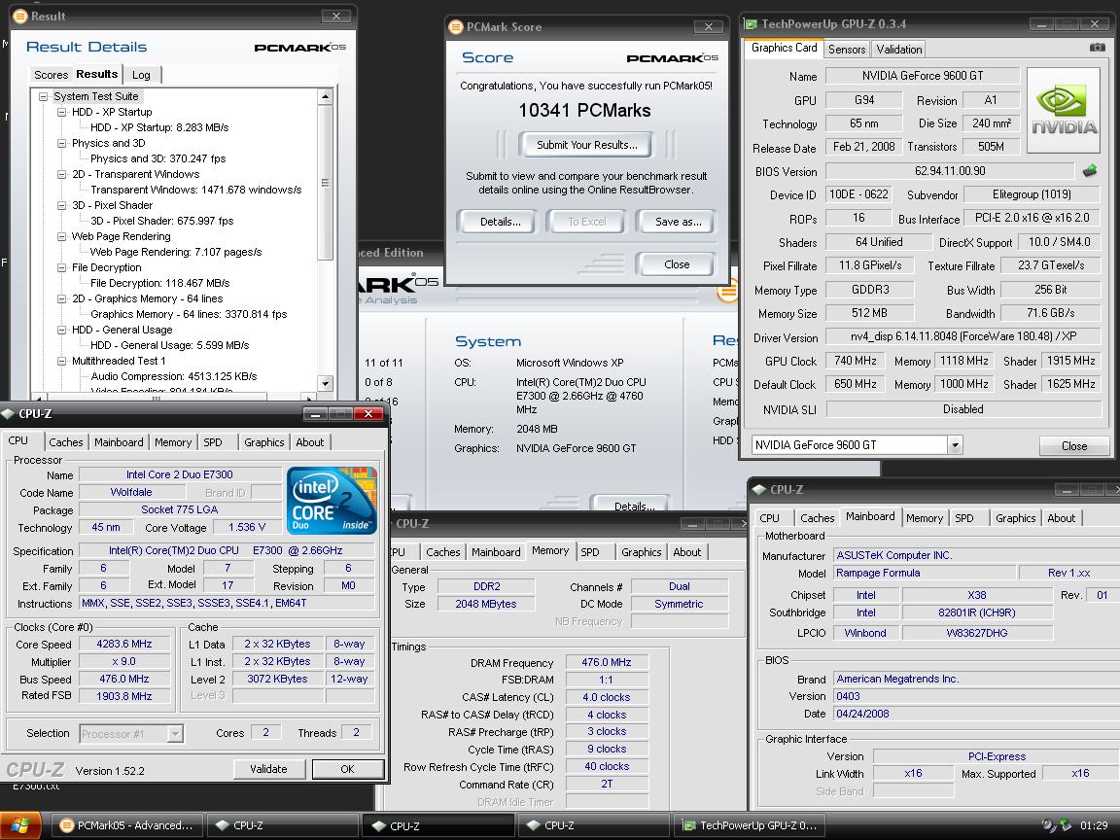
Task: Click the Intel Core 2 Duo logo in CPU-Z
Action: tap(332, 500)
